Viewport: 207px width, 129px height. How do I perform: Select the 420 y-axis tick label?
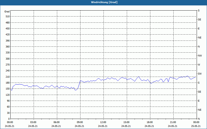pos(8,35)
